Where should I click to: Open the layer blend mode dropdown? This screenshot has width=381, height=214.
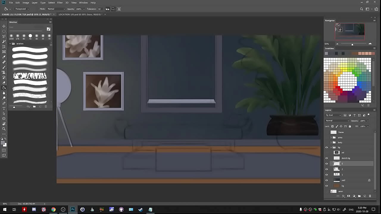tap(338, 121)
